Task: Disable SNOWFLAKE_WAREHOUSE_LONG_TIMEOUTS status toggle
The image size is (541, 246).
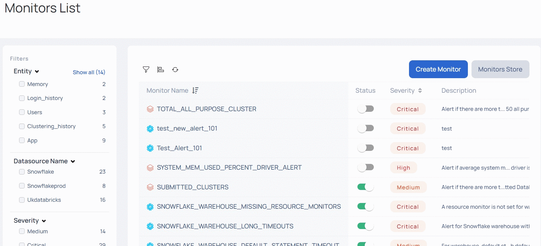Action: (366, 226)
